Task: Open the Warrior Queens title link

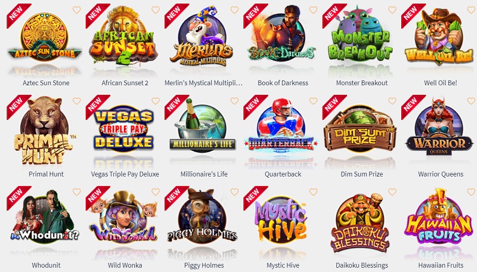Action: tap(441, 174)
